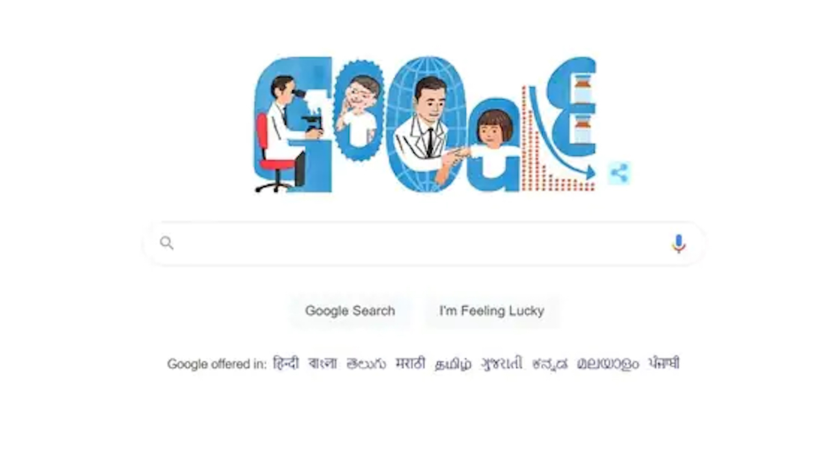
Task: Switch Google to Malayalam (മലയാളം)
Action: [608, 364]
